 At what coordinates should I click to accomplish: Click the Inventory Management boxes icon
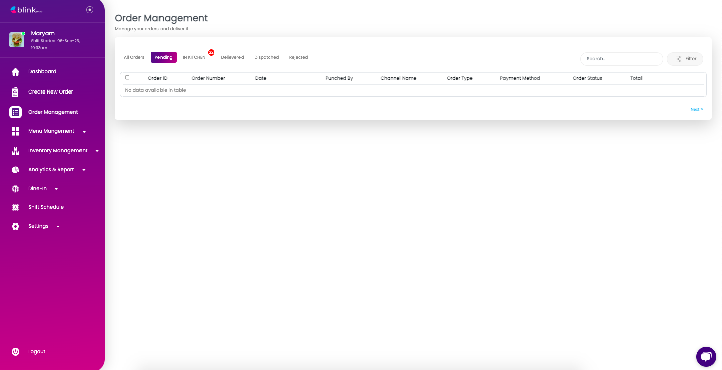(x=15, y=151)
